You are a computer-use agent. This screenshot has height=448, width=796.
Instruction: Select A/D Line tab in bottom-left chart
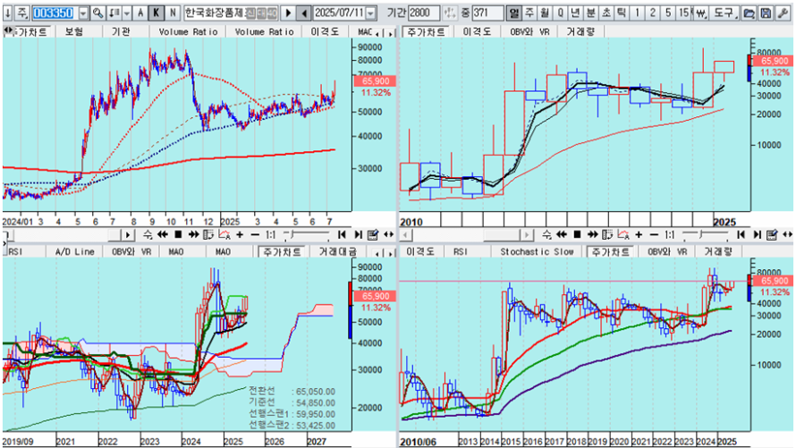[74, 251]
